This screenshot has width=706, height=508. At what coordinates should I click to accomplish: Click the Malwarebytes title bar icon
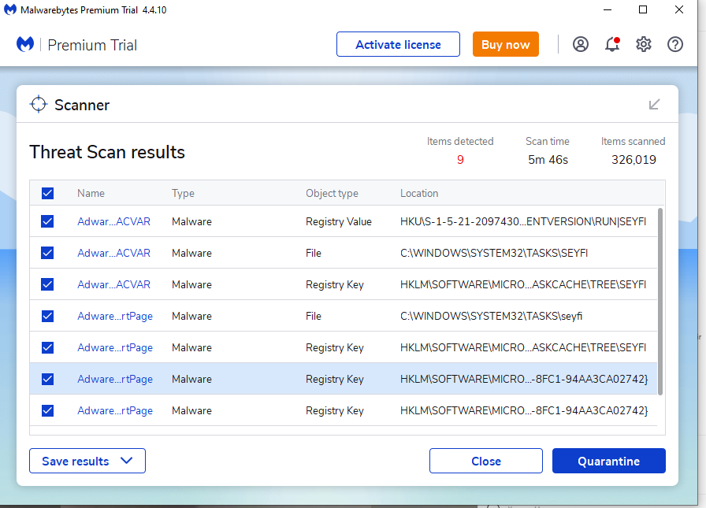tap(10, 10)
